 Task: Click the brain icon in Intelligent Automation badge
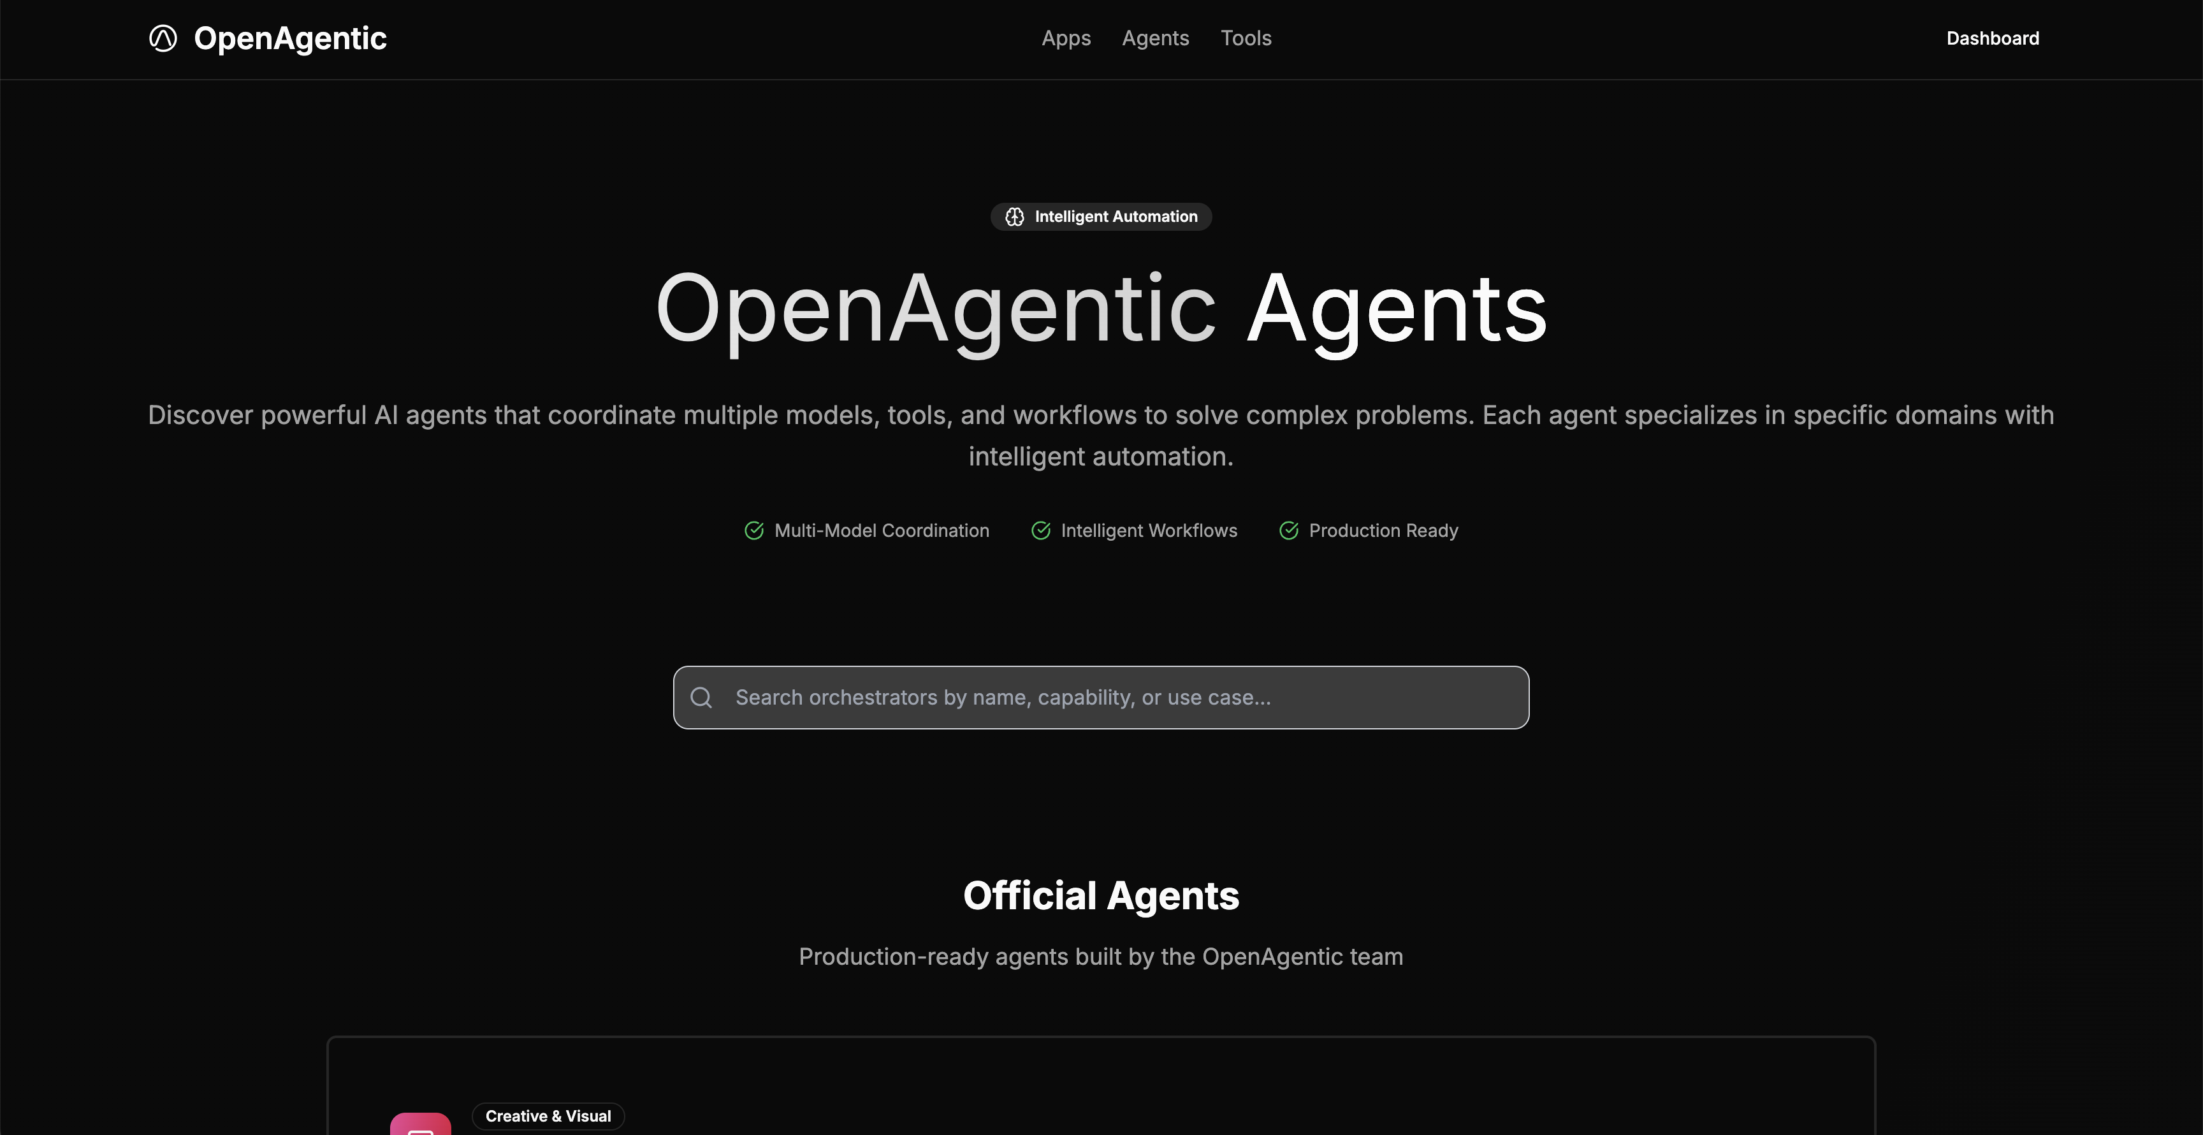point(1014,217)
